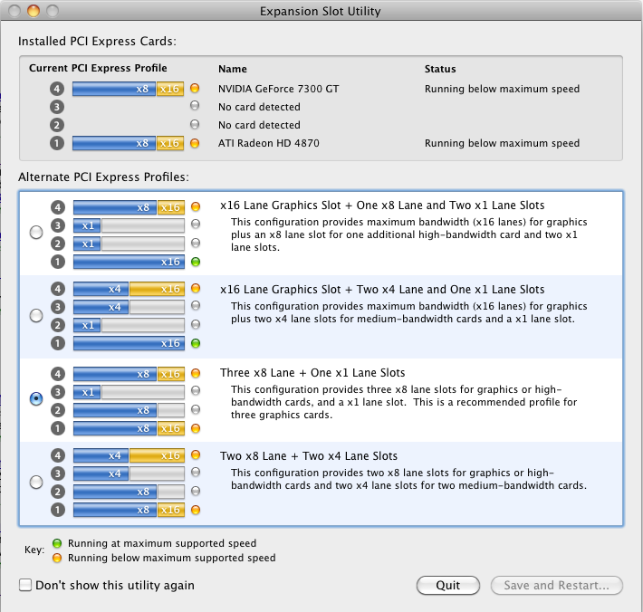Click green status light in key legend
643x612 pixels.
point(57,543)
